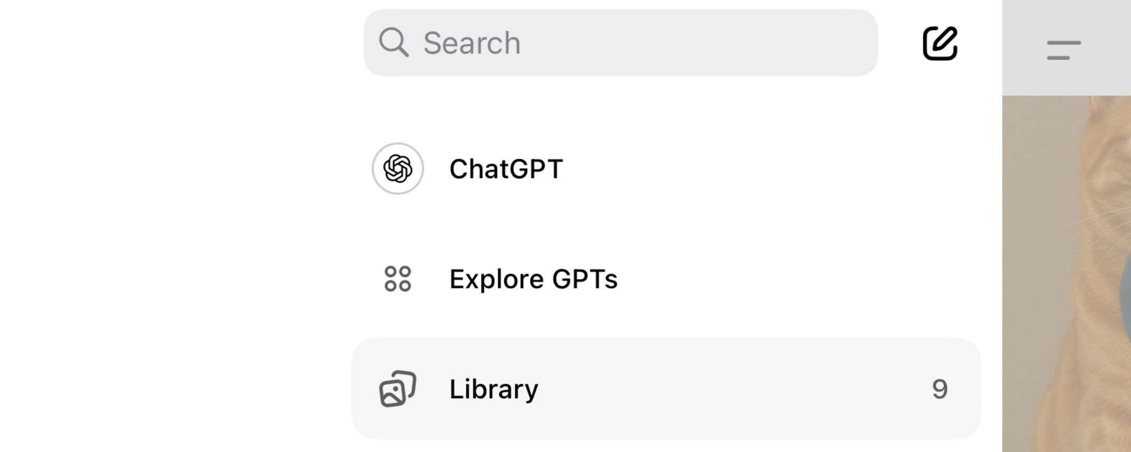Image resolution: width=1131 pixels, height=452 pixels.
Task: Open the ChatGPT menu item
Action: 506,169
